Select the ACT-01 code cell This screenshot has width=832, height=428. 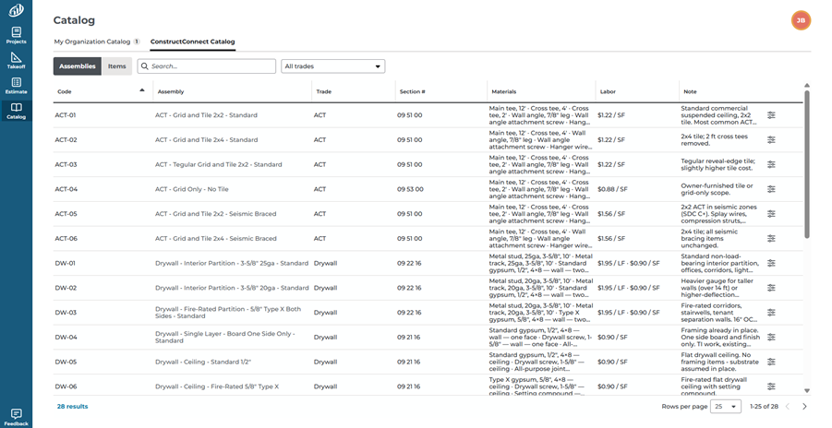pos(66,115)
